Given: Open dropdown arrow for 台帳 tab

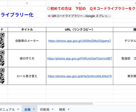Looking at the screenshot, I should click(34, 109).
